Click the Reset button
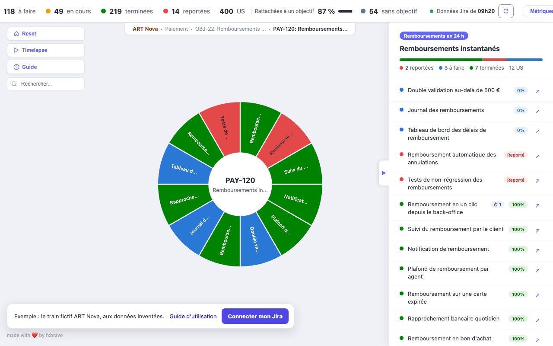The height and width of the screenshot is (346, 553). (x=46, y=34)
